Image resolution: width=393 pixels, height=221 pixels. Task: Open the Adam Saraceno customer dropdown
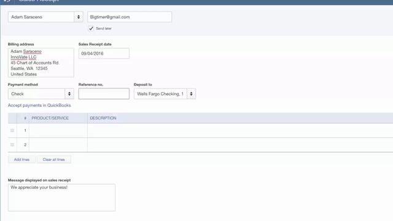tap(45, 17)
